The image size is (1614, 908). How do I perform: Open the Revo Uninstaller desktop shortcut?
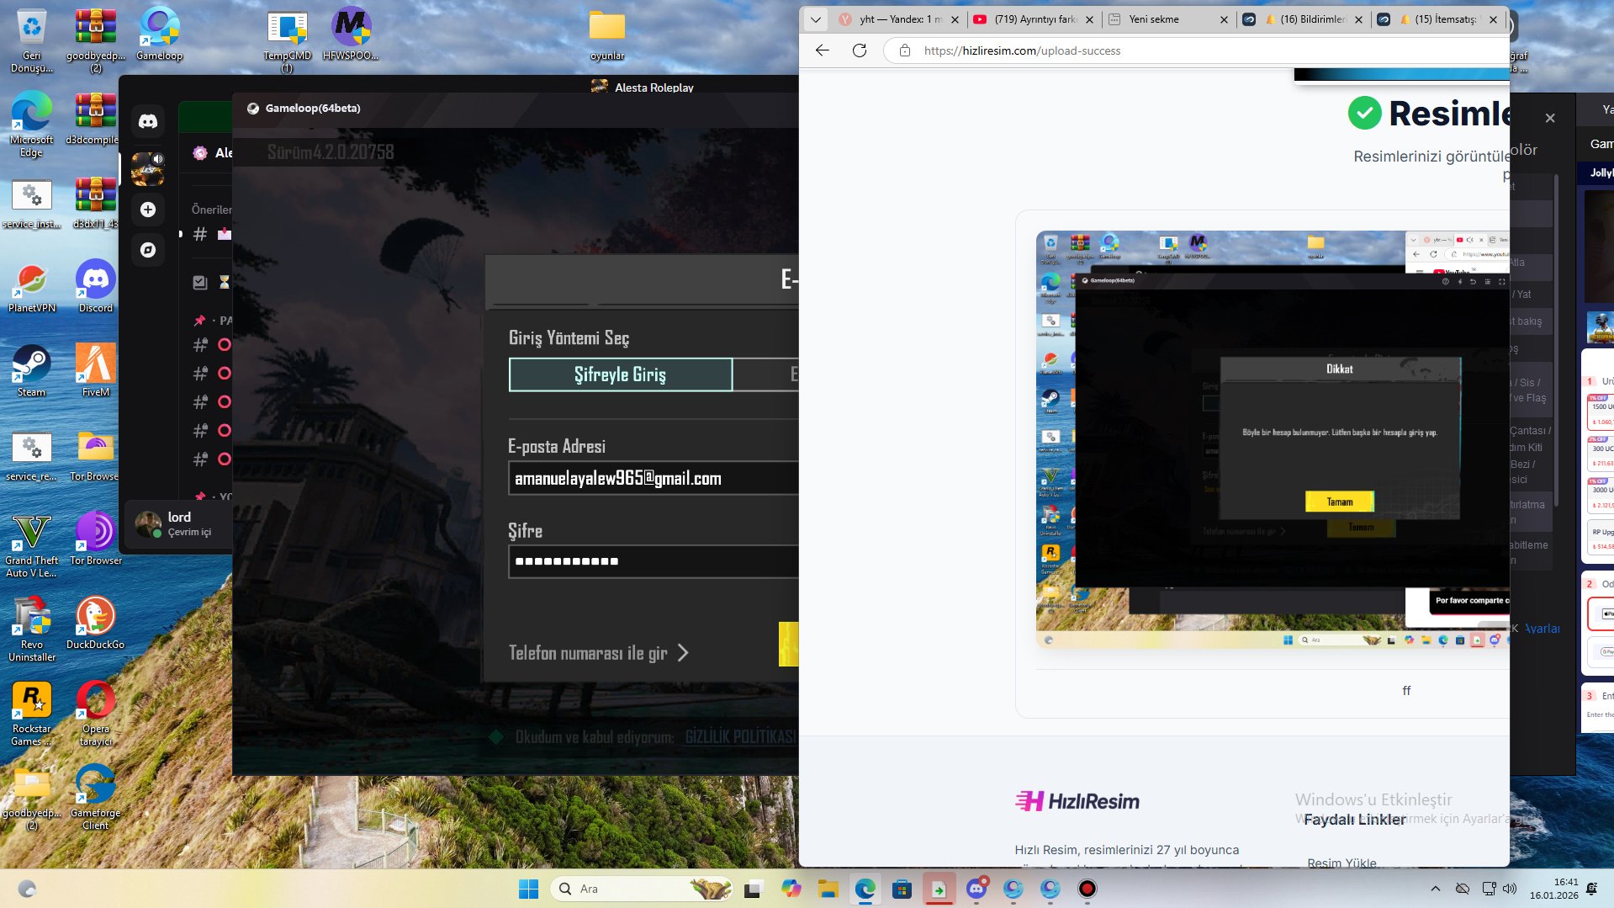tap(32, 629)
